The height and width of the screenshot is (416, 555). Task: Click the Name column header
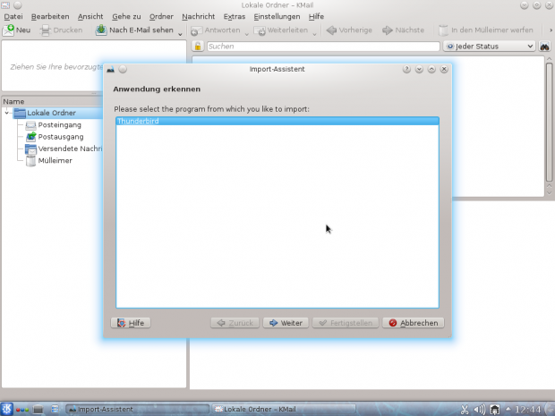point(53,101)
